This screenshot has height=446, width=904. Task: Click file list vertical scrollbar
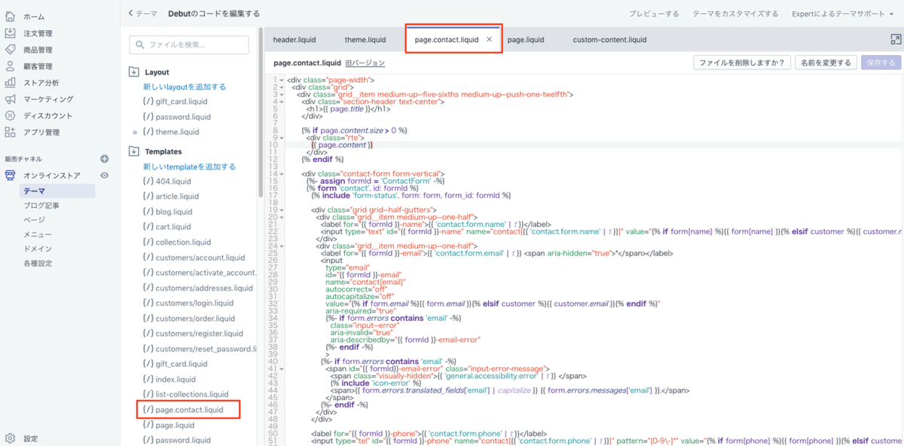coord(261,114)
